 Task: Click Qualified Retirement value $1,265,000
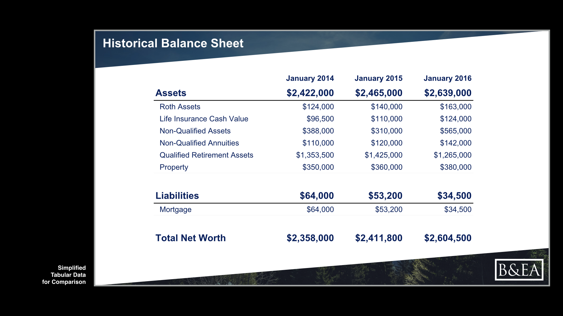(452, 155)
